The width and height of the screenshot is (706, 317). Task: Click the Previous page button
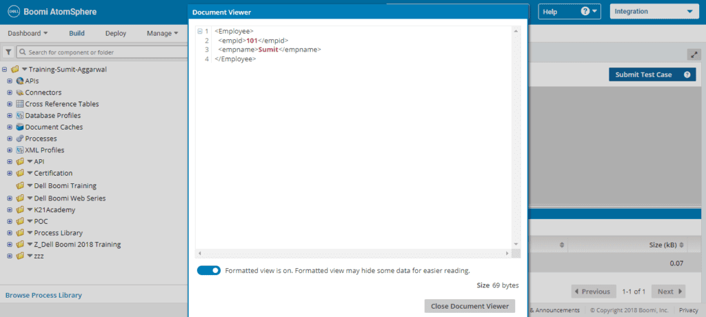pos(594,292)
